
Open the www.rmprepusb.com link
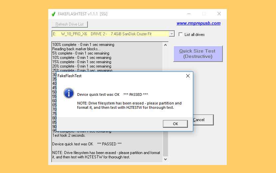pos(198,23)
